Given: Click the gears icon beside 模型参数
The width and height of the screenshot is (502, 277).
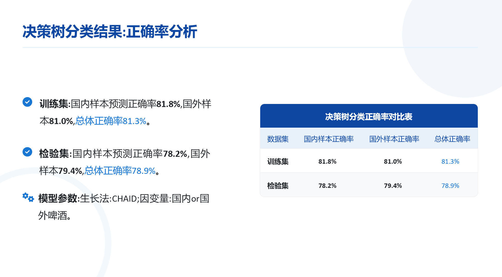Looking at the screenshot, I should click(x=28, y=197).
